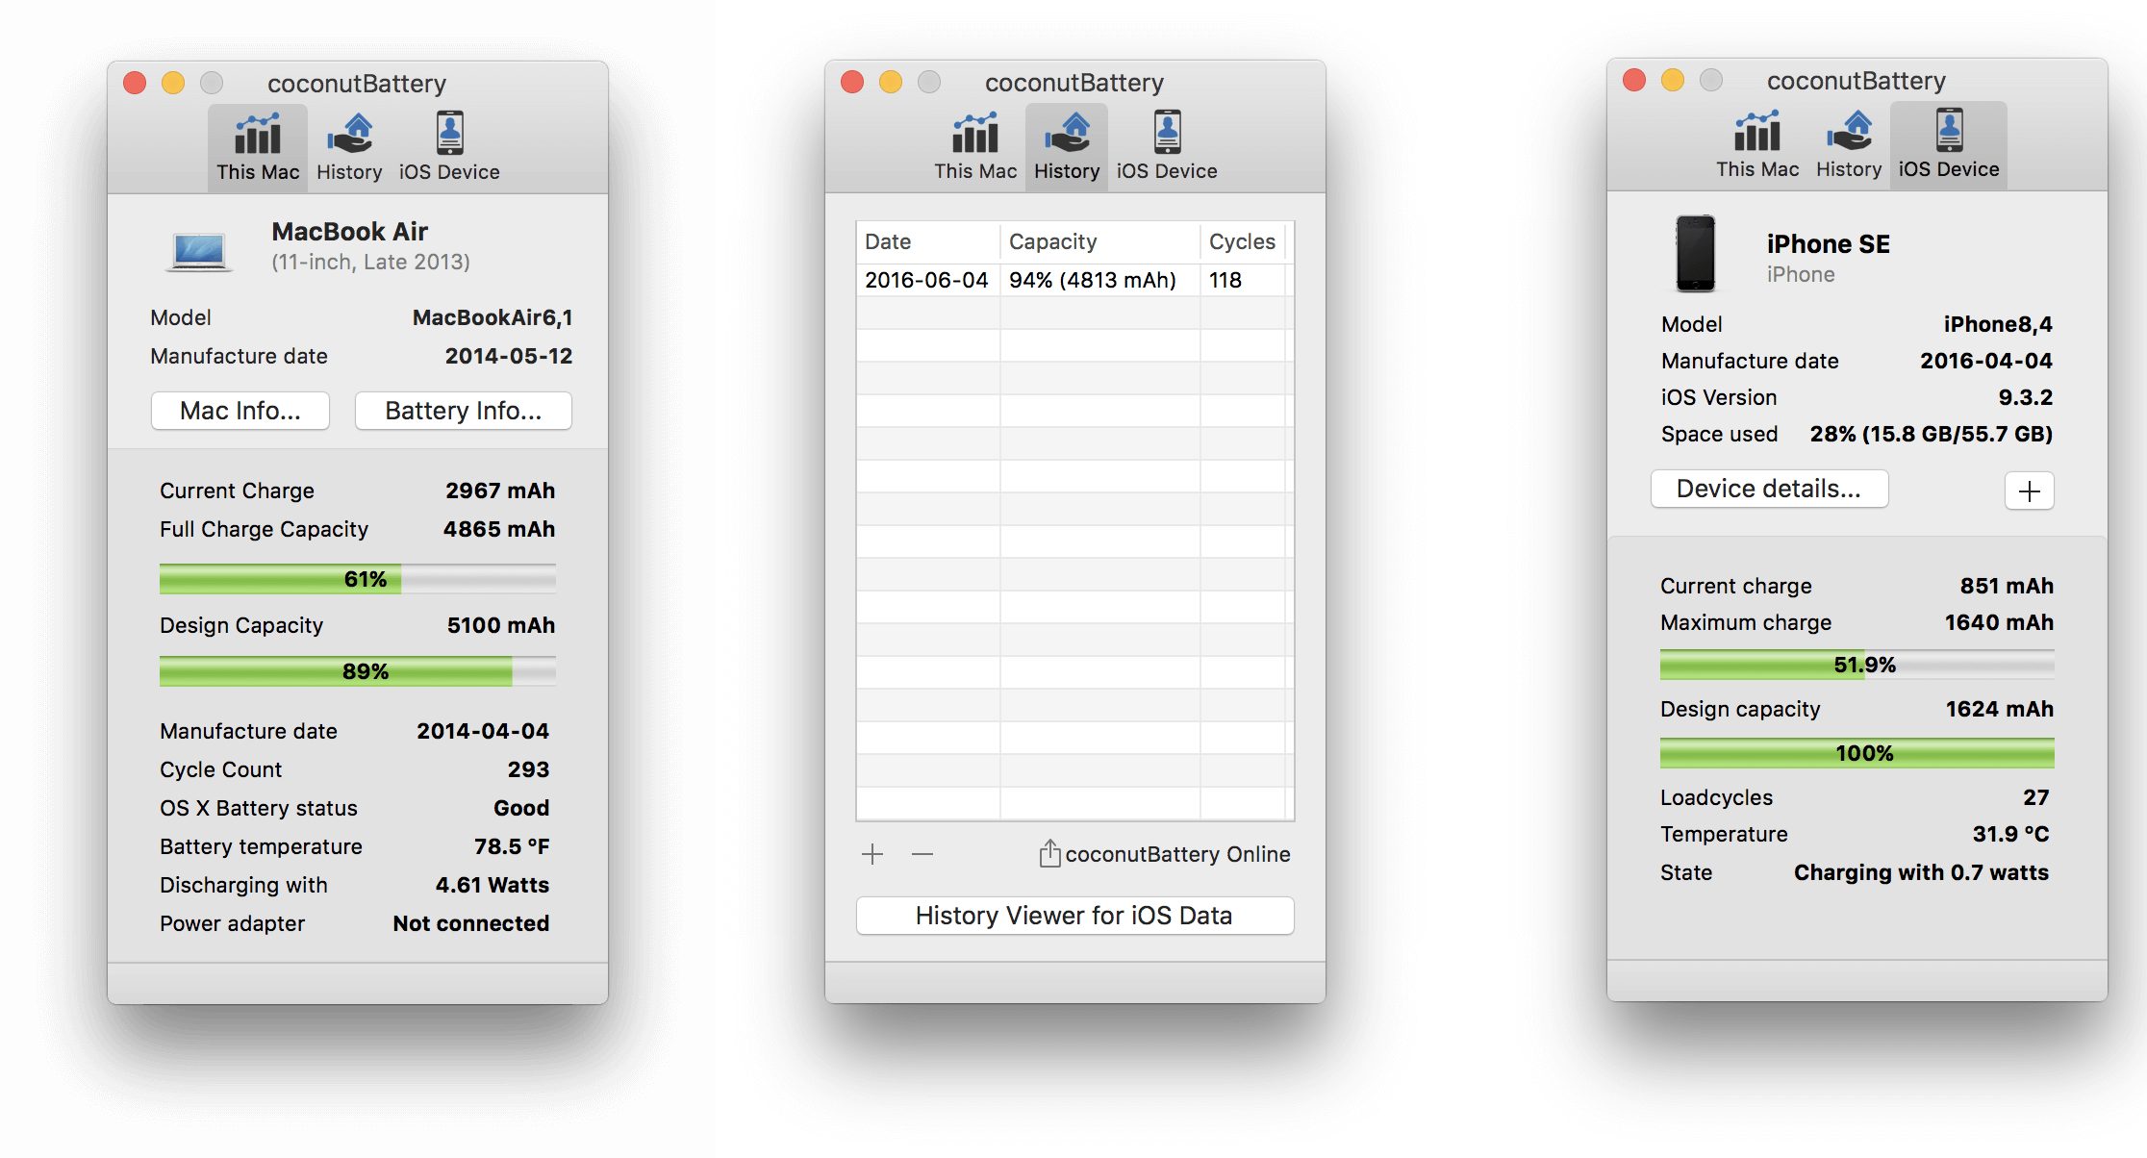The width and height of the screenshot is (2147, 1158).
Task: Click the minus icon below history table
Action: tap(922, 853)
